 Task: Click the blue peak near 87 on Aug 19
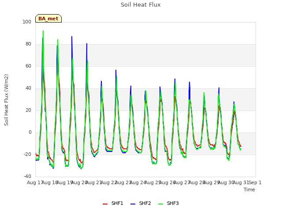click(72, 37)
